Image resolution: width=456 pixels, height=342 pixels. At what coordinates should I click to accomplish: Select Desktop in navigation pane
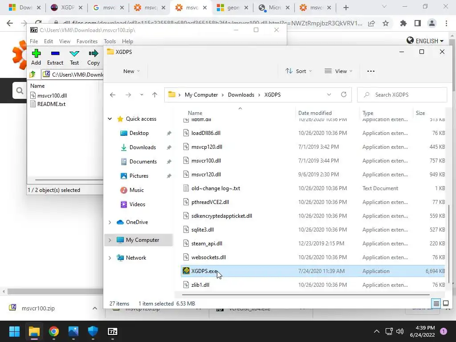coord(139,133)
